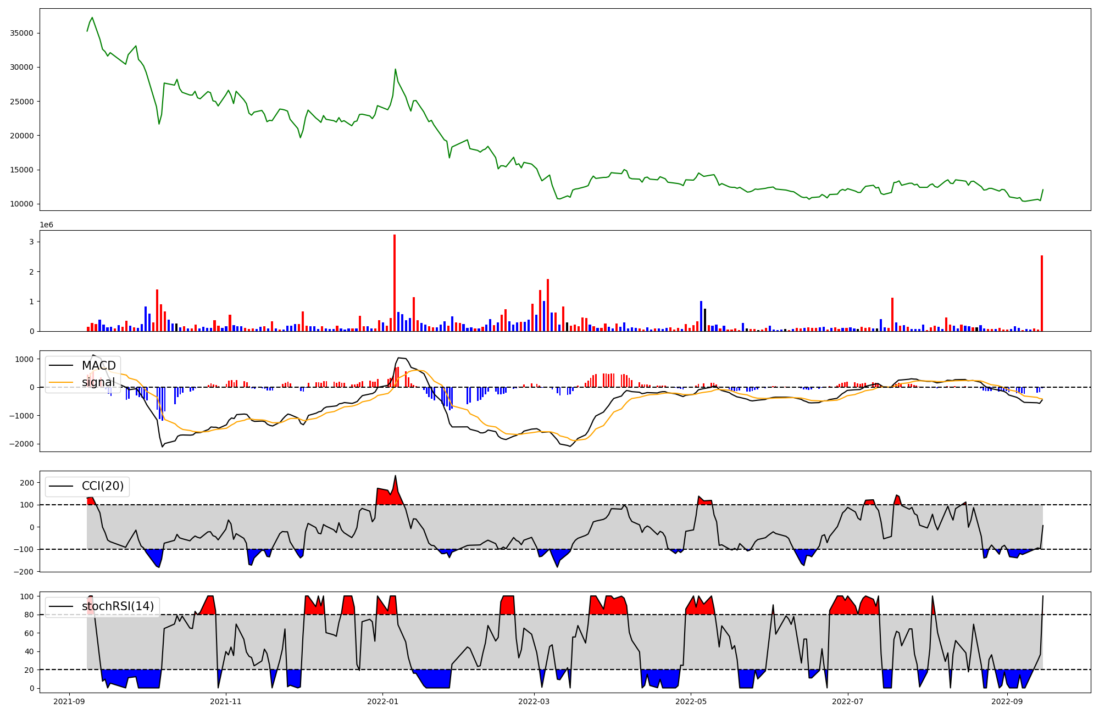This screenshot has width=1099, height=714.
Task: Click the 80 label on stochRSI axis
Action: [x=29, y=615]
